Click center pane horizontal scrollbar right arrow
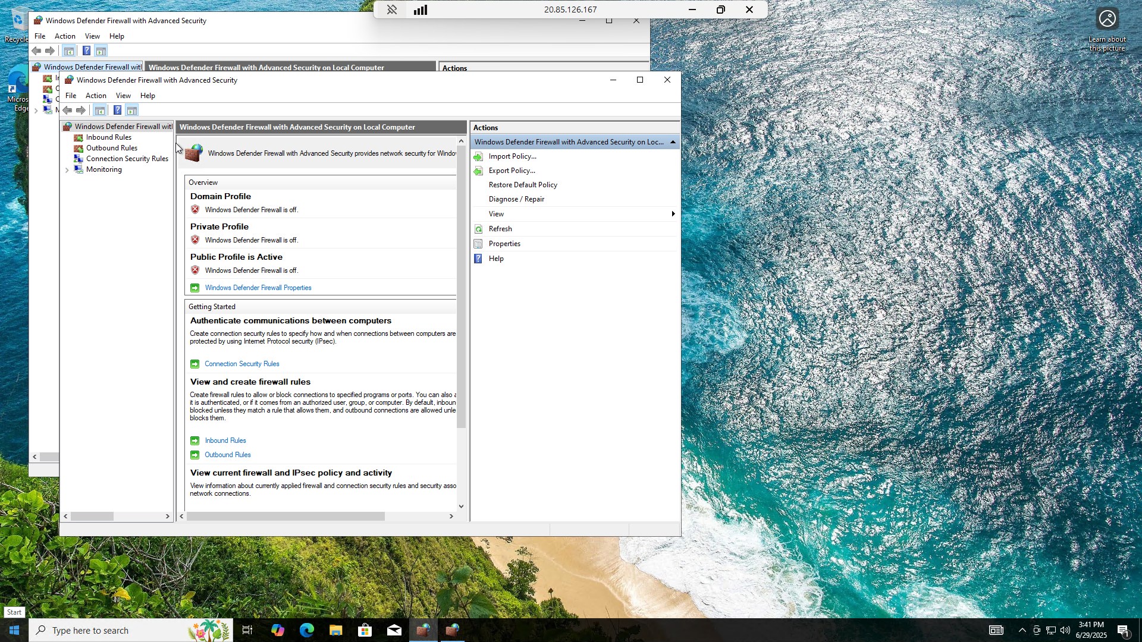1142x642 pixels. pyautogui.click(x=451, y=517)
